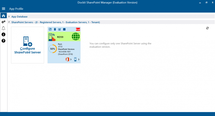Open the info icon in sidebar
215x116 pixels.
3,35
